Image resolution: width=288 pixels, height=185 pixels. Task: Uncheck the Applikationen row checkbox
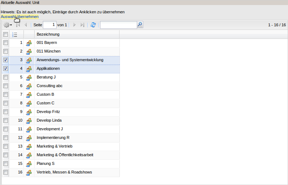click(x=5, y=69)
